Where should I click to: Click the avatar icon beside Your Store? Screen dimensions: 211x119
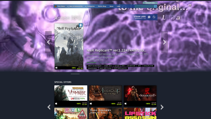click(x=56, y=6)
